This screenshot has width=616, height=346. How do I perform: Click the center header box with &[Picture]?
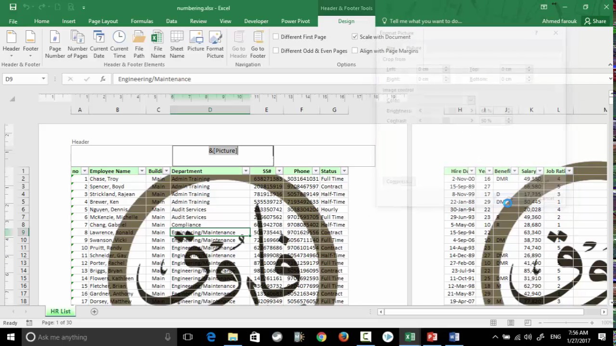223,156
